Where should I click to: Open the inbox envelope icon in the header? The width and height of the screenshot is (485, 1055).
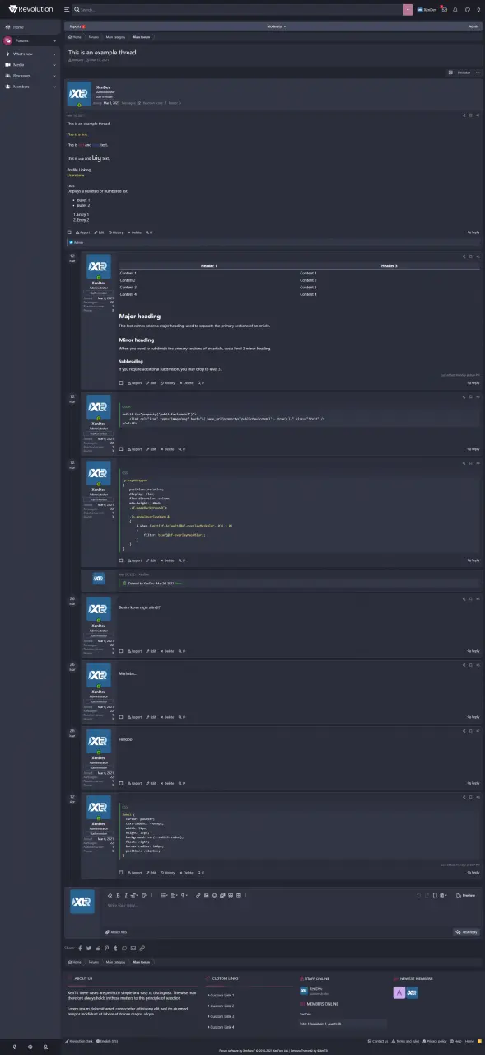[444, 10]
